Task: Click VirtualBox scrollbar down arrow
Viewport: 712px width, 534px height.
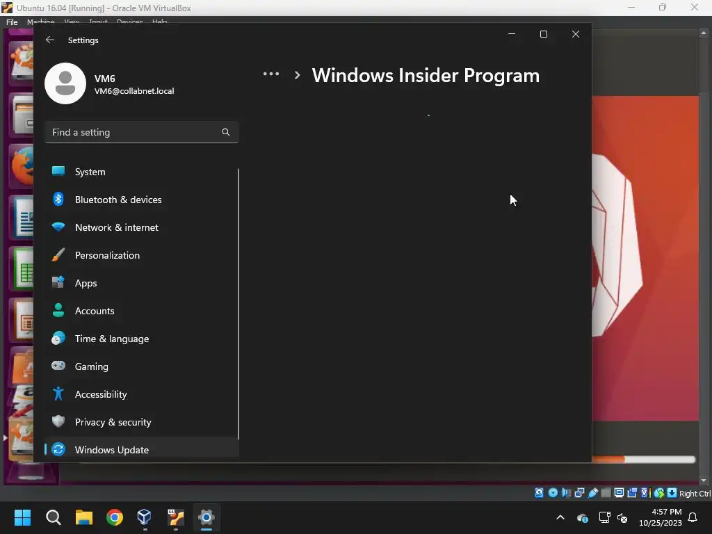Action: (x=704, y=480)
